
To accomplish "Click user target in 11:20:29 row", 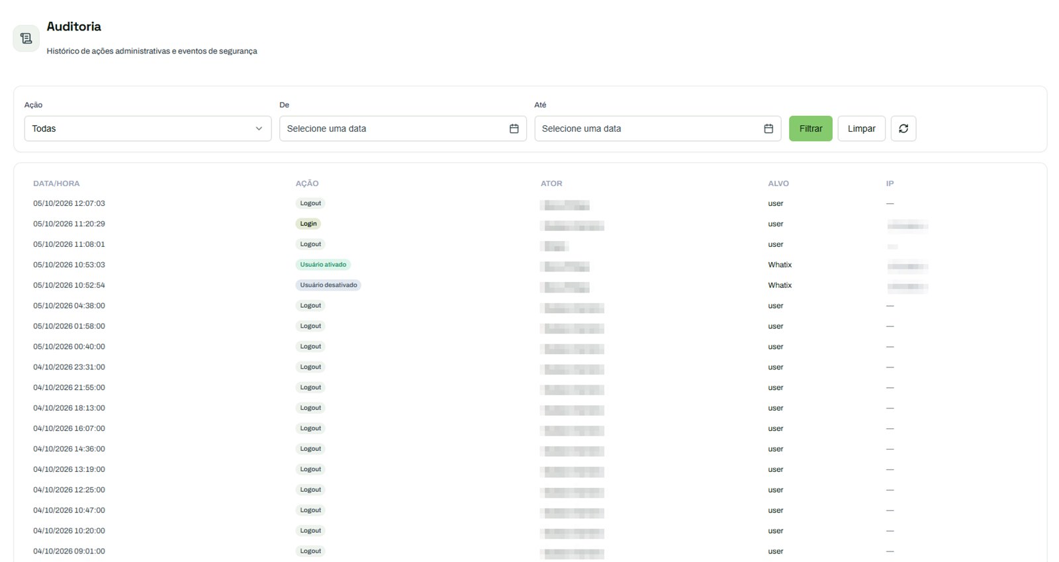I will 776,224.
